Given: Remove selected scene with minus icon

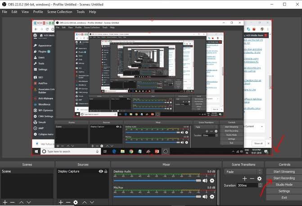Looking at the screenshot, I should coord(12,202).
